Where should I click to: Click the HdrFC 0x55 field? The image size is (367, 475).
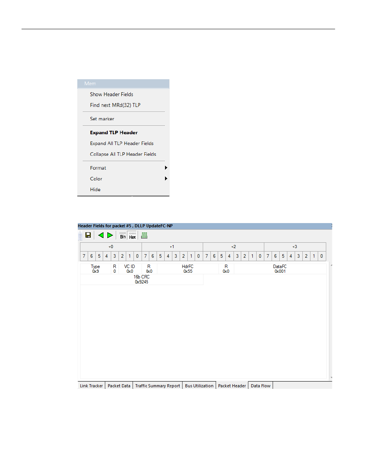coord(188,269)
